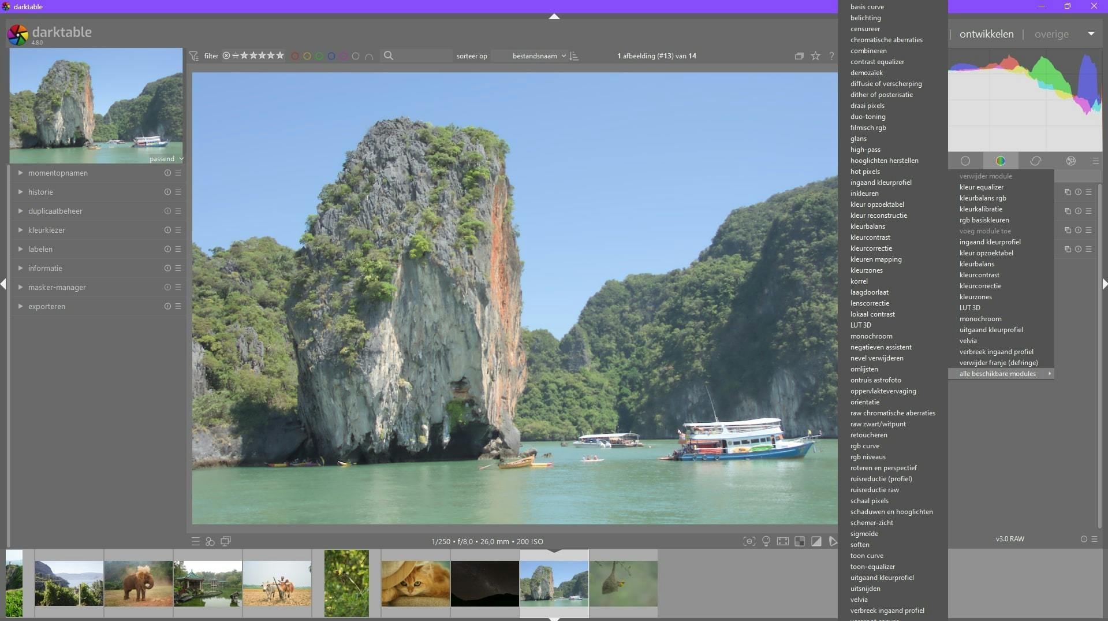Toggle focus peaking icon

749,541
